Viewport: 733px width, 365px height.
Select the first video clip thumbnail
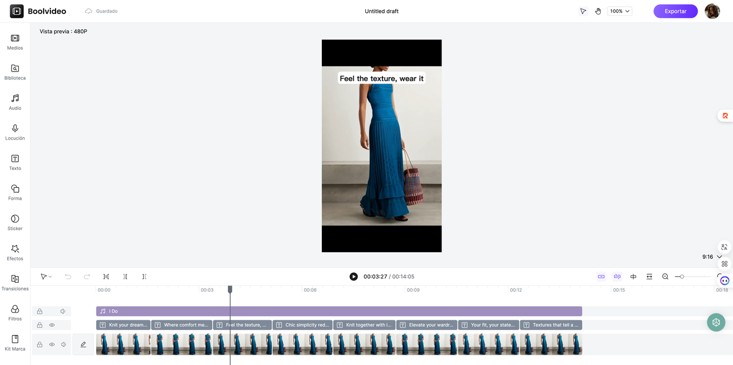point(123,344)
